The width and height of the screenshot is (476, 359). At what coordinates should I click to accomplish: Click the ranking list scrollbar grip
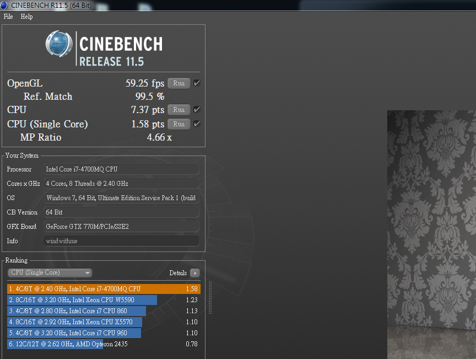(210, 298)
